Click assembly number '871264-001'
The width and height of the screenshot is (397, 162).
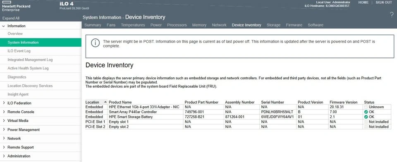(235, 117)
